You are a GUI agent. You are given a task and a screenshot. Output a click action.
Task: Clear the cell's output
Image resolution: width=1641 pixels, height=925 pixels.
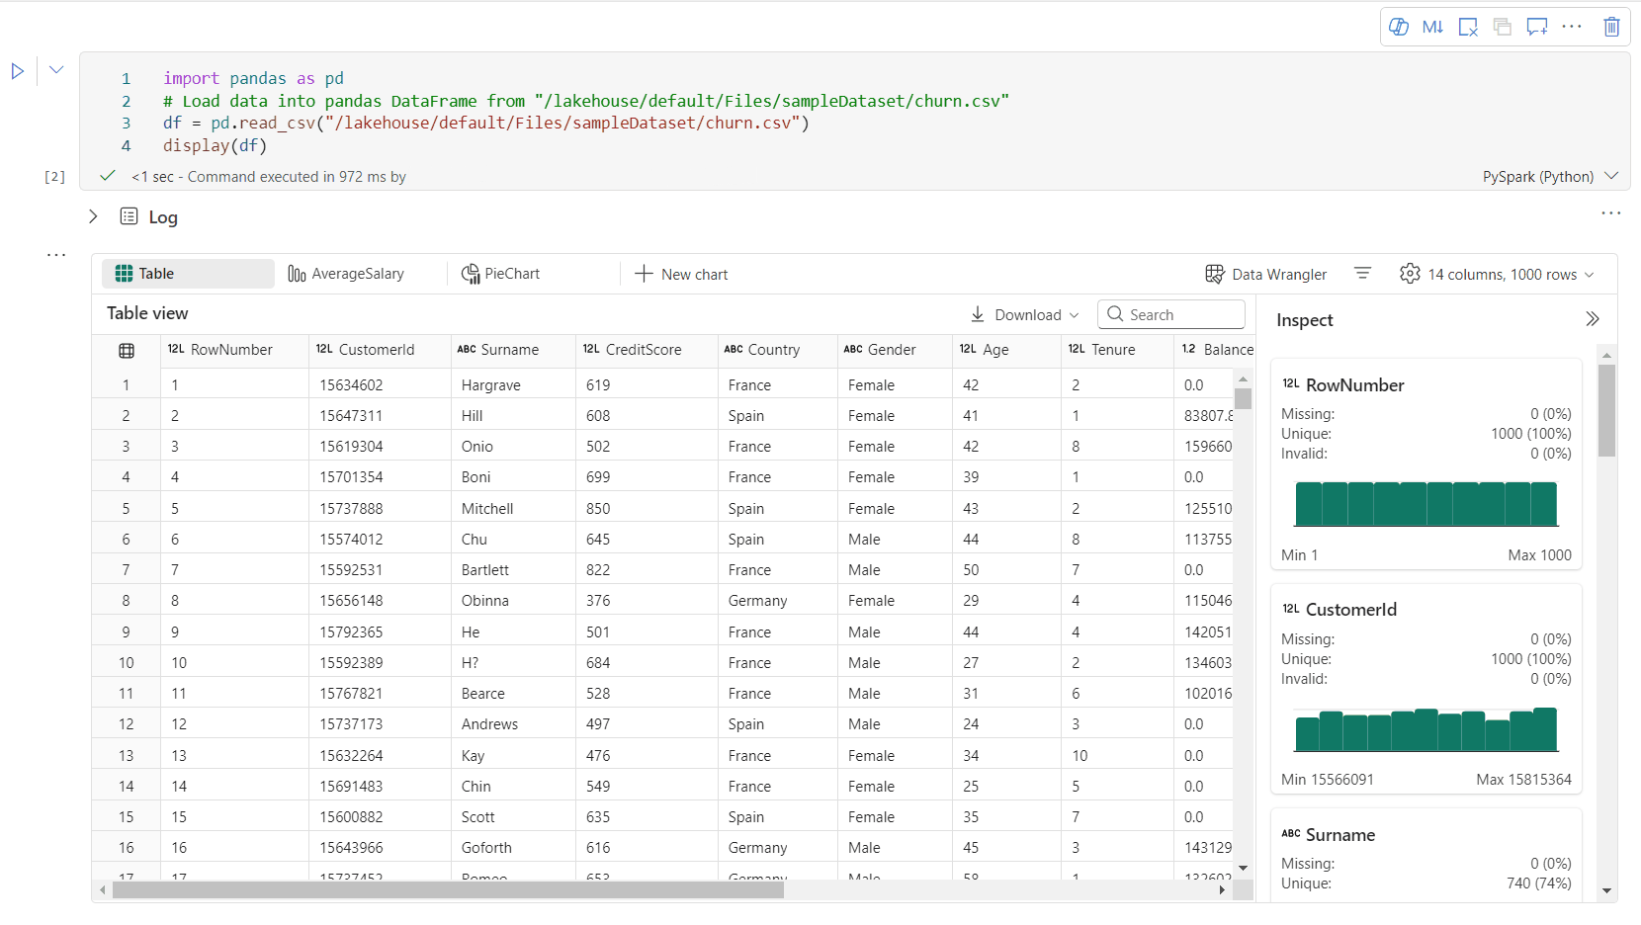coord(1469,27)
